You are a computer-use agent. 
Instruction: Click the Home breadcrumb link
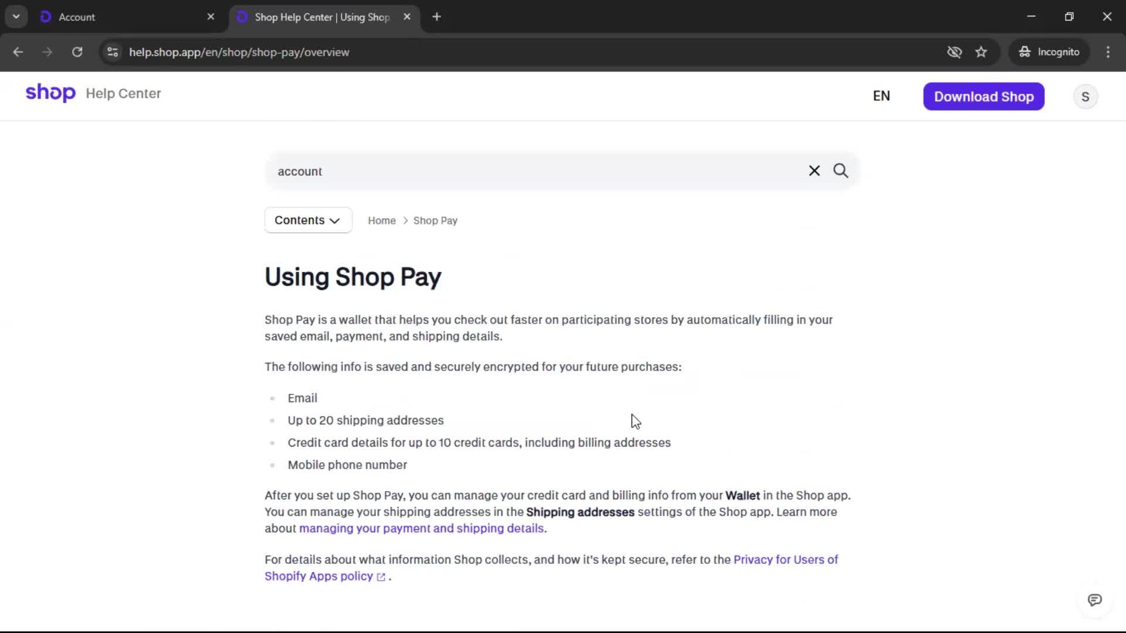381,221
